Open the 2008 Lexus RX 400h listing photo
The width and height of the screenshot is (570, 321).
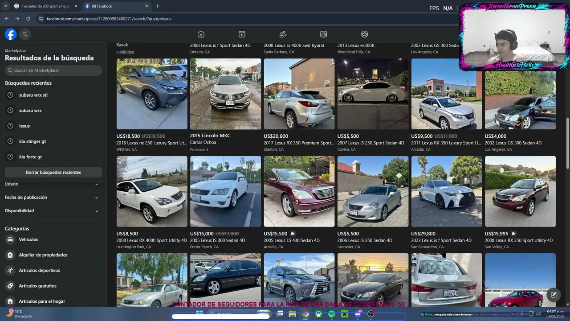(152, 191)
